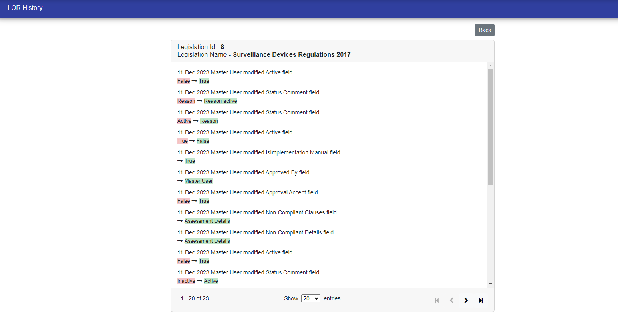Click the history list scrollbar thumb

click(491, 126)
